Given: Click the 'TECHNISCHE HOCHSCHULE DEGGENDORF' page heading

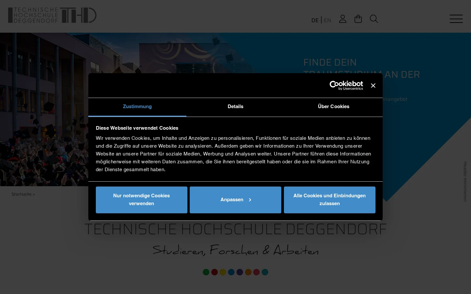Looking at the screenshot, I should [235, 229].
